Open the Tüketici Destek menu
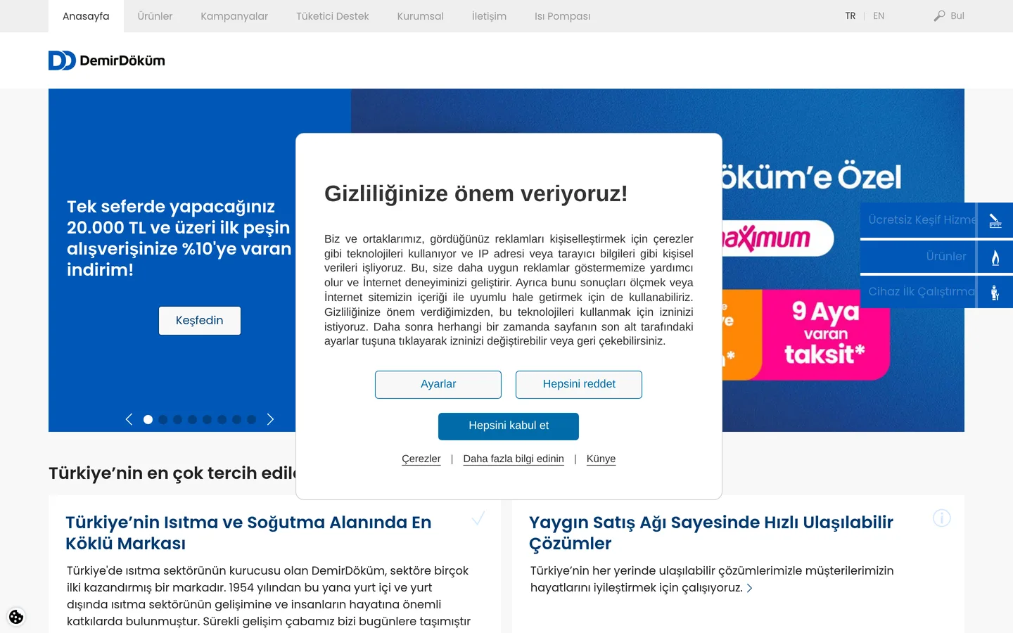Viewport: 1013px width, 633px height. coord(332,16)
